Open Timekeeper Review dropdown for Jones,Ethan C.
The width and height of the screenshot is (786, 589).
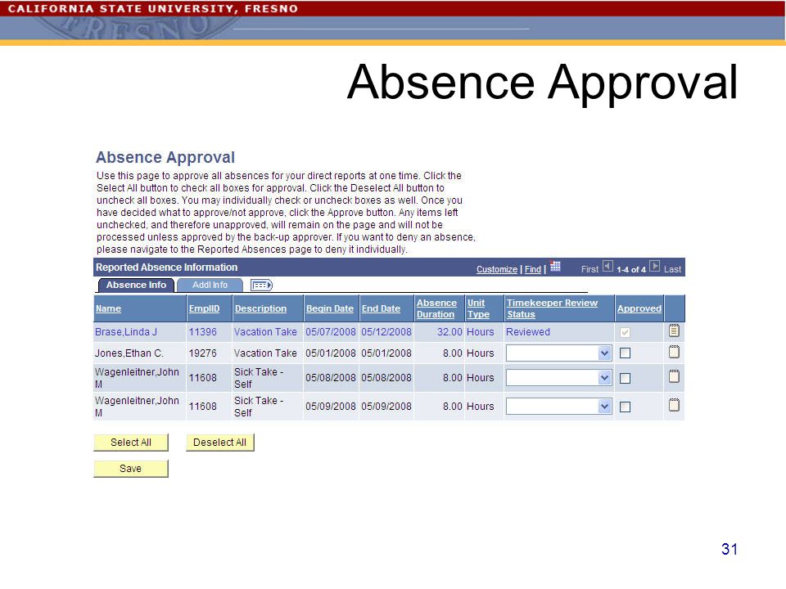559,353
